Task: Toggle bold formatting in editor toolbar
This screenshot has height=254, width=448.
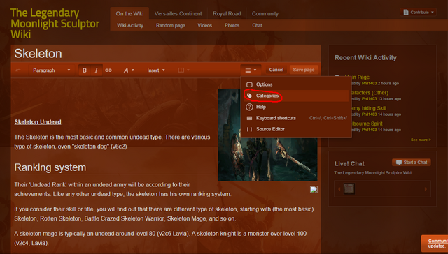Action: 85,70
